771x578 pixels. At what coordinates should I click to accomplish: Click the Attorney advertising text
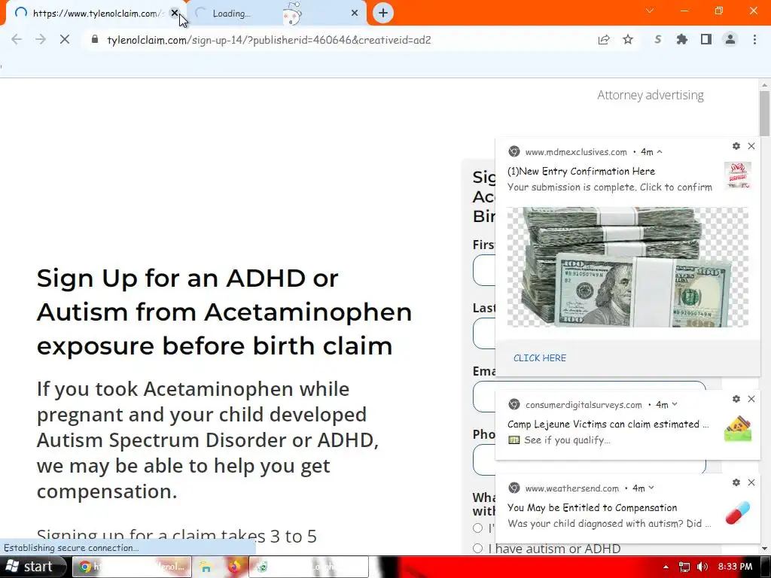point(650,95)
